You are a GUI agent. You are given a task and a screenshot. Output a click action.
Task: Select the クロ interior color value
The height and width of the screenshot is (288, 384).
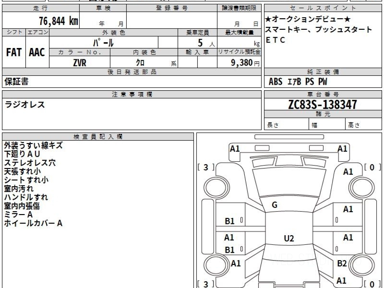tap(140, 63)
